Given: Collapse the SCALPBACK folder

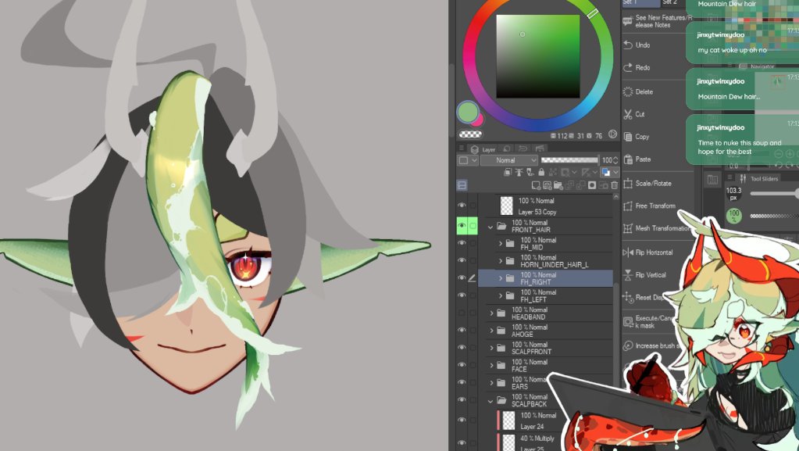Looking at the screenshot, I should coord(490,400).
